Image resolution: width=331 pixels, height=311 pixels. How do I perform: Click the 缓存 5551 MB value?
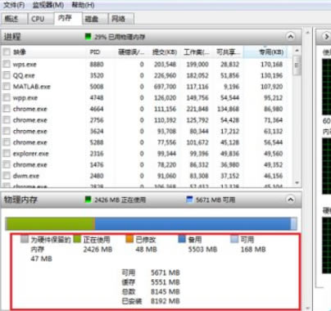click(x=165, y=282)
